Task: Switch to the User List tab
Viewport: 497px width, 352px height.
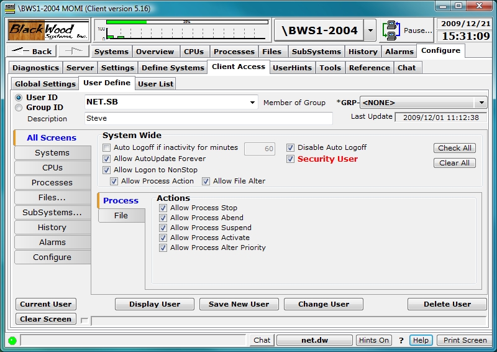Action: tap(156, 83)
